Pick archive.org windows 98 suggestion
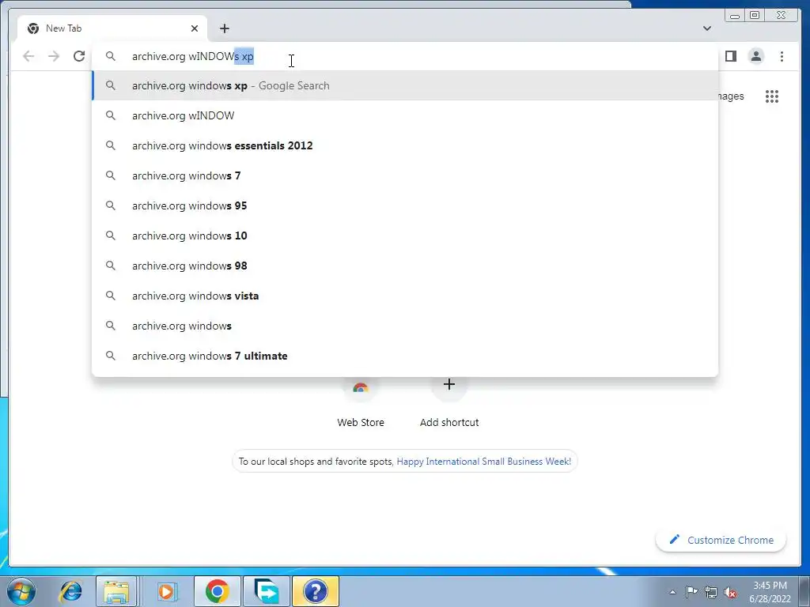This screenshot has height=607, width=810. [405, 266]
